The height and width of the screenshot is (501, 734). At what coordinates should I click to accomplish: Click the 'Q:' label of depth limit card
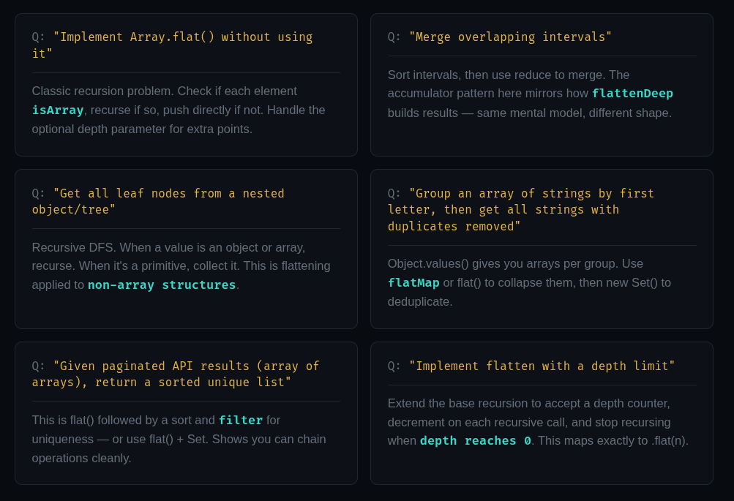tap(394, 366)
